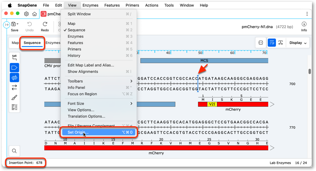The height and width of the screenshot is (171, 316).
Task: Click the spacing format icon
Action: click(x=281, y=43)
